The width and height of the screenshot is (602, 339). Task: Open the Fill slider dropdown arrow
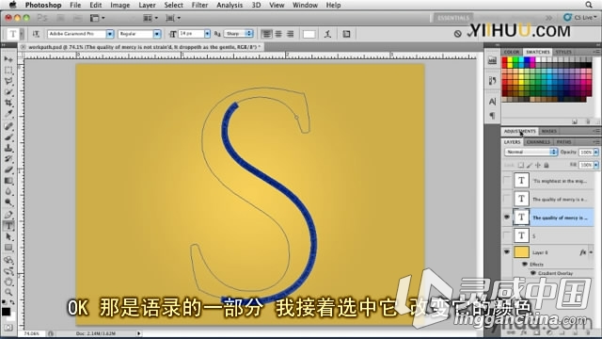point(595,165)
